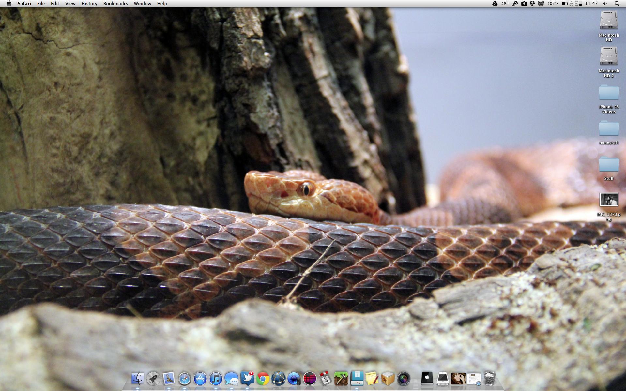Launch iTunes music note icon

point(216,379)
